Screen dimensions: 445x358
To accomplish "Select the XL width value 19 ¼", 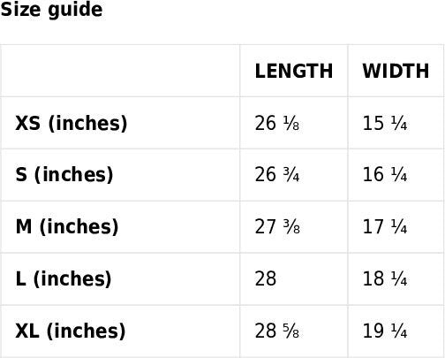I will pos(385,331).
